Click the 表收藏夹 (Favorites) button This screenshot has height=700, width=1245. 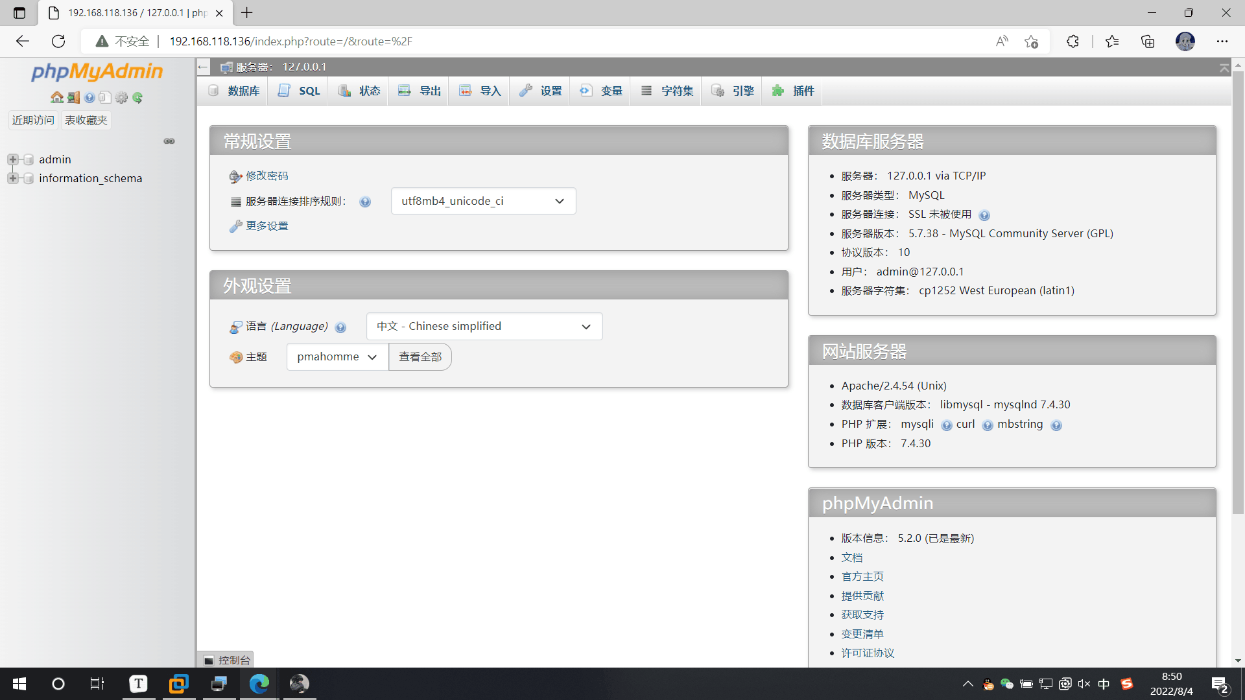(86, 121)
